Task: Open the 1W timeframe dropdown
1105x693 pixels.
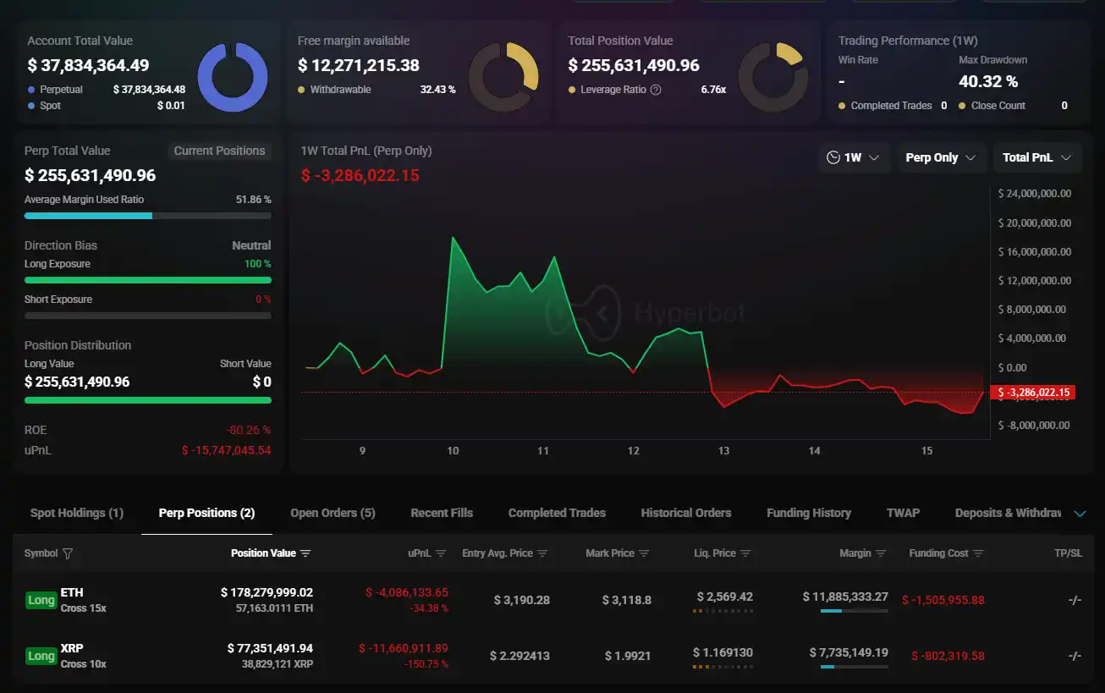Action: click(854, 157)
